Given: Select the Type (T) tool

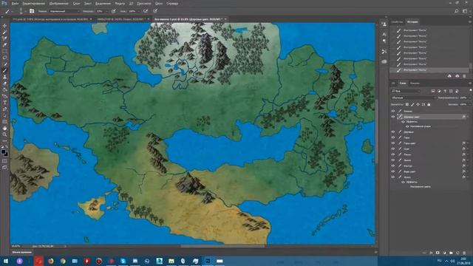Looking at the screenshot, I should [x=4, y=103].
